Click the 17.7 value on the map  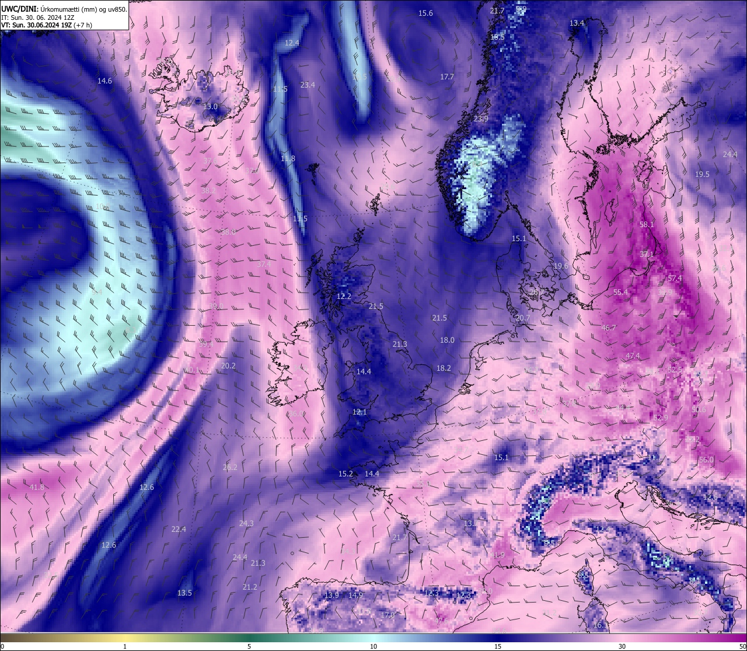446,77
